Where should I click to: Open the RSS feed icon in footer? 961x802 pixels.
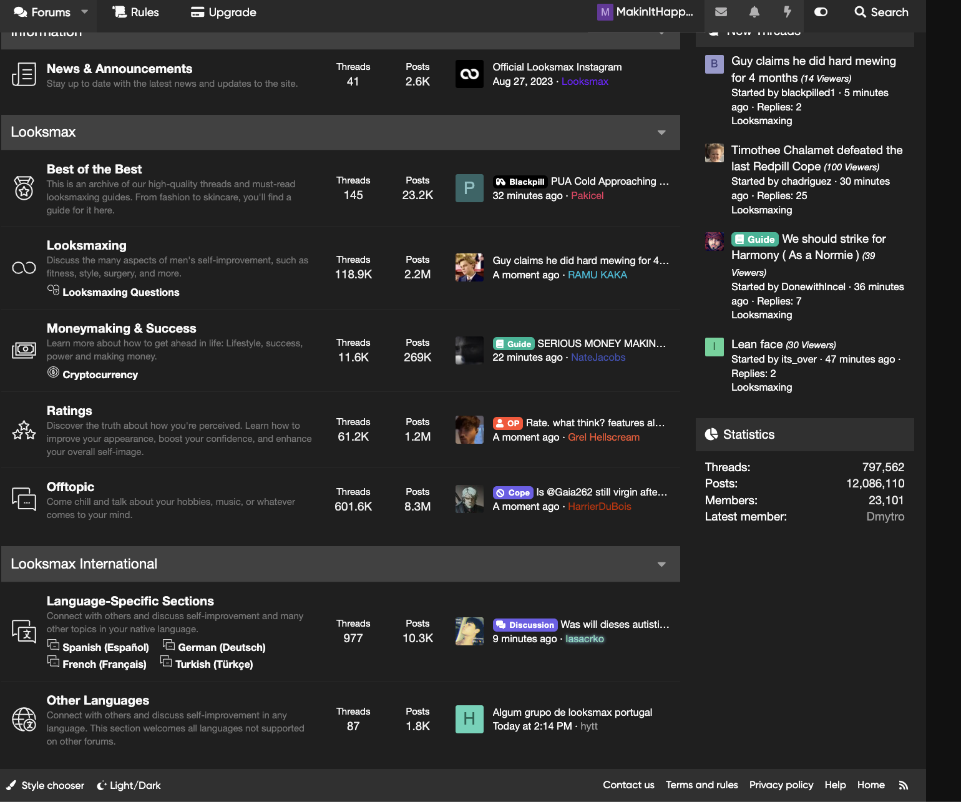click(x=903, y=785)
